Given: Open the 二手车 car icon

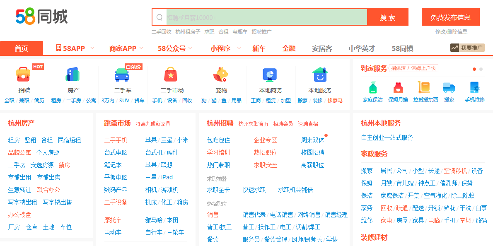Looking at the screenshot, I should pos(122,75).
